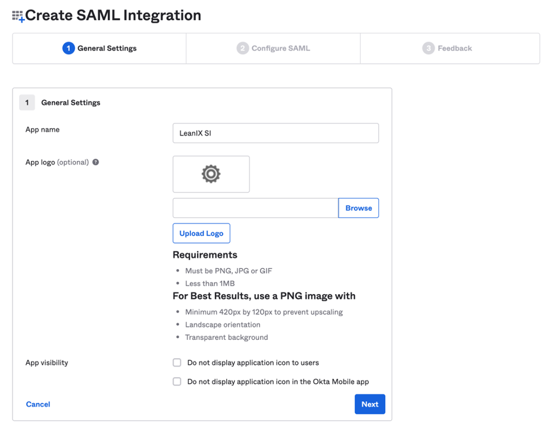557x435 pixels.
Task: Click the step 1 circle badge
Action: click(x=68, y=48)
